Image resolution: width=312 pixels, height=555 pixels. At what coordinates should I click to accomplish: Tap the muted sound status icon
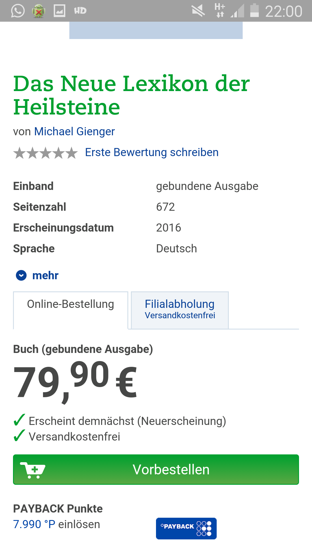pos(198,11)
